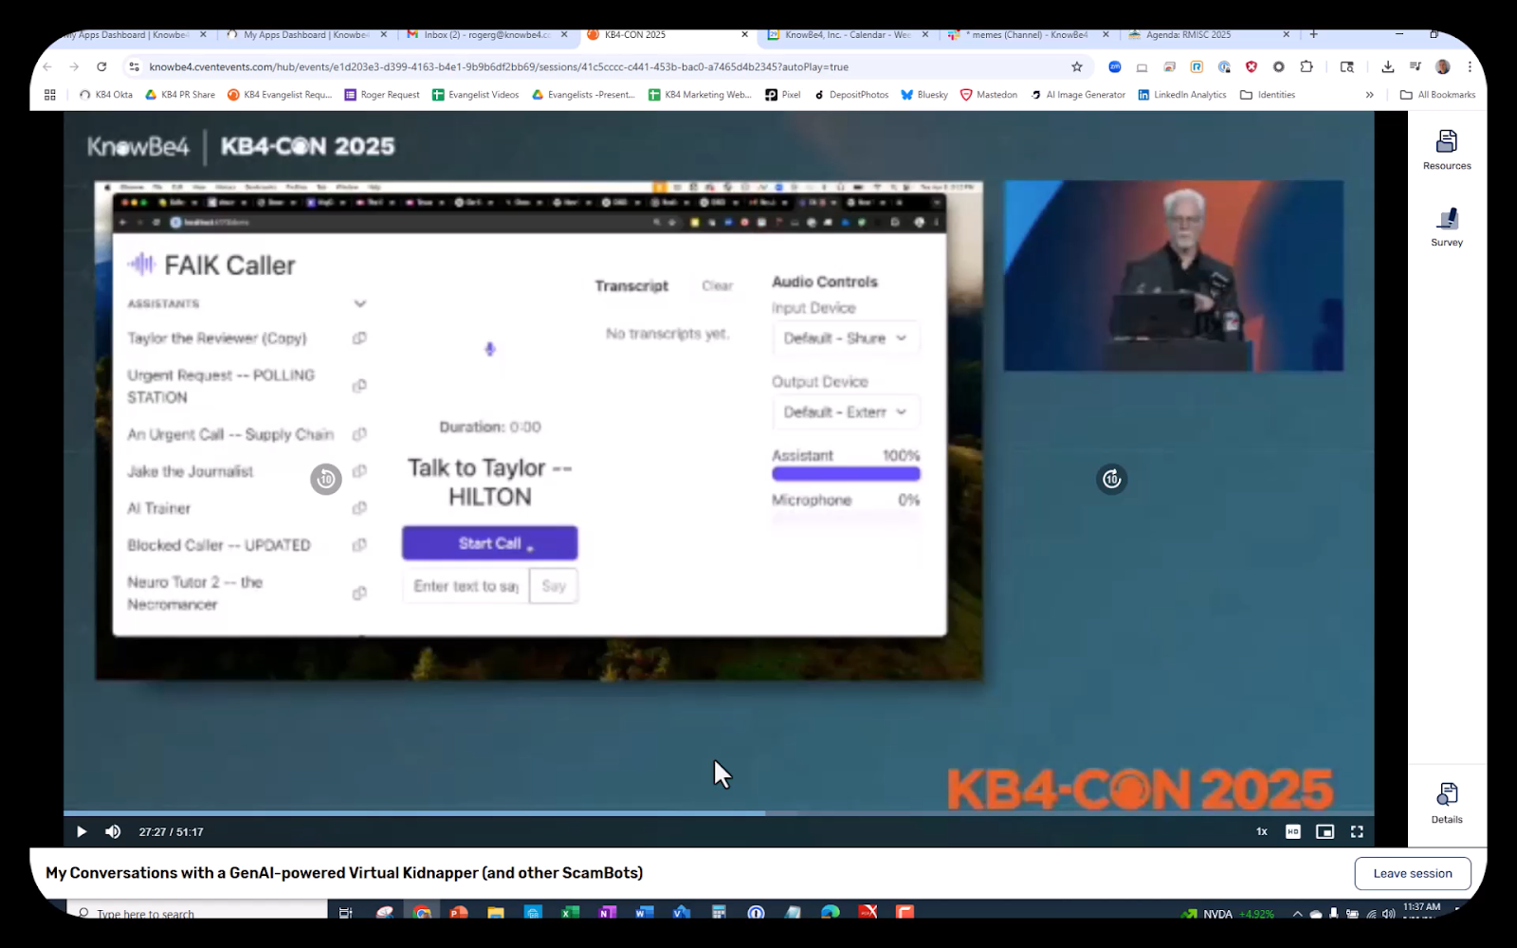Open the Extensions puzzle menu
This screenshot has width=1517, height=948.
point(1307,66)
